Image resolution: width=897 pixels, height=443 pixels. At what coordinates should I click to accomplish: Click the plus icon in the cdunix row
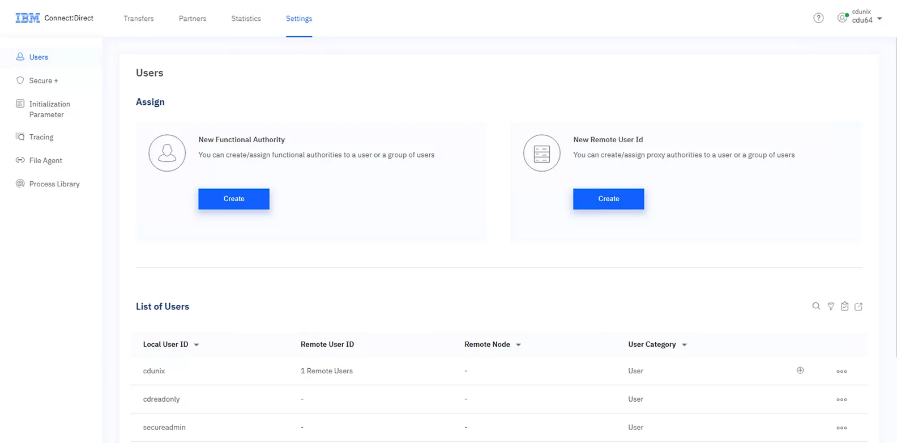point(800,370)
